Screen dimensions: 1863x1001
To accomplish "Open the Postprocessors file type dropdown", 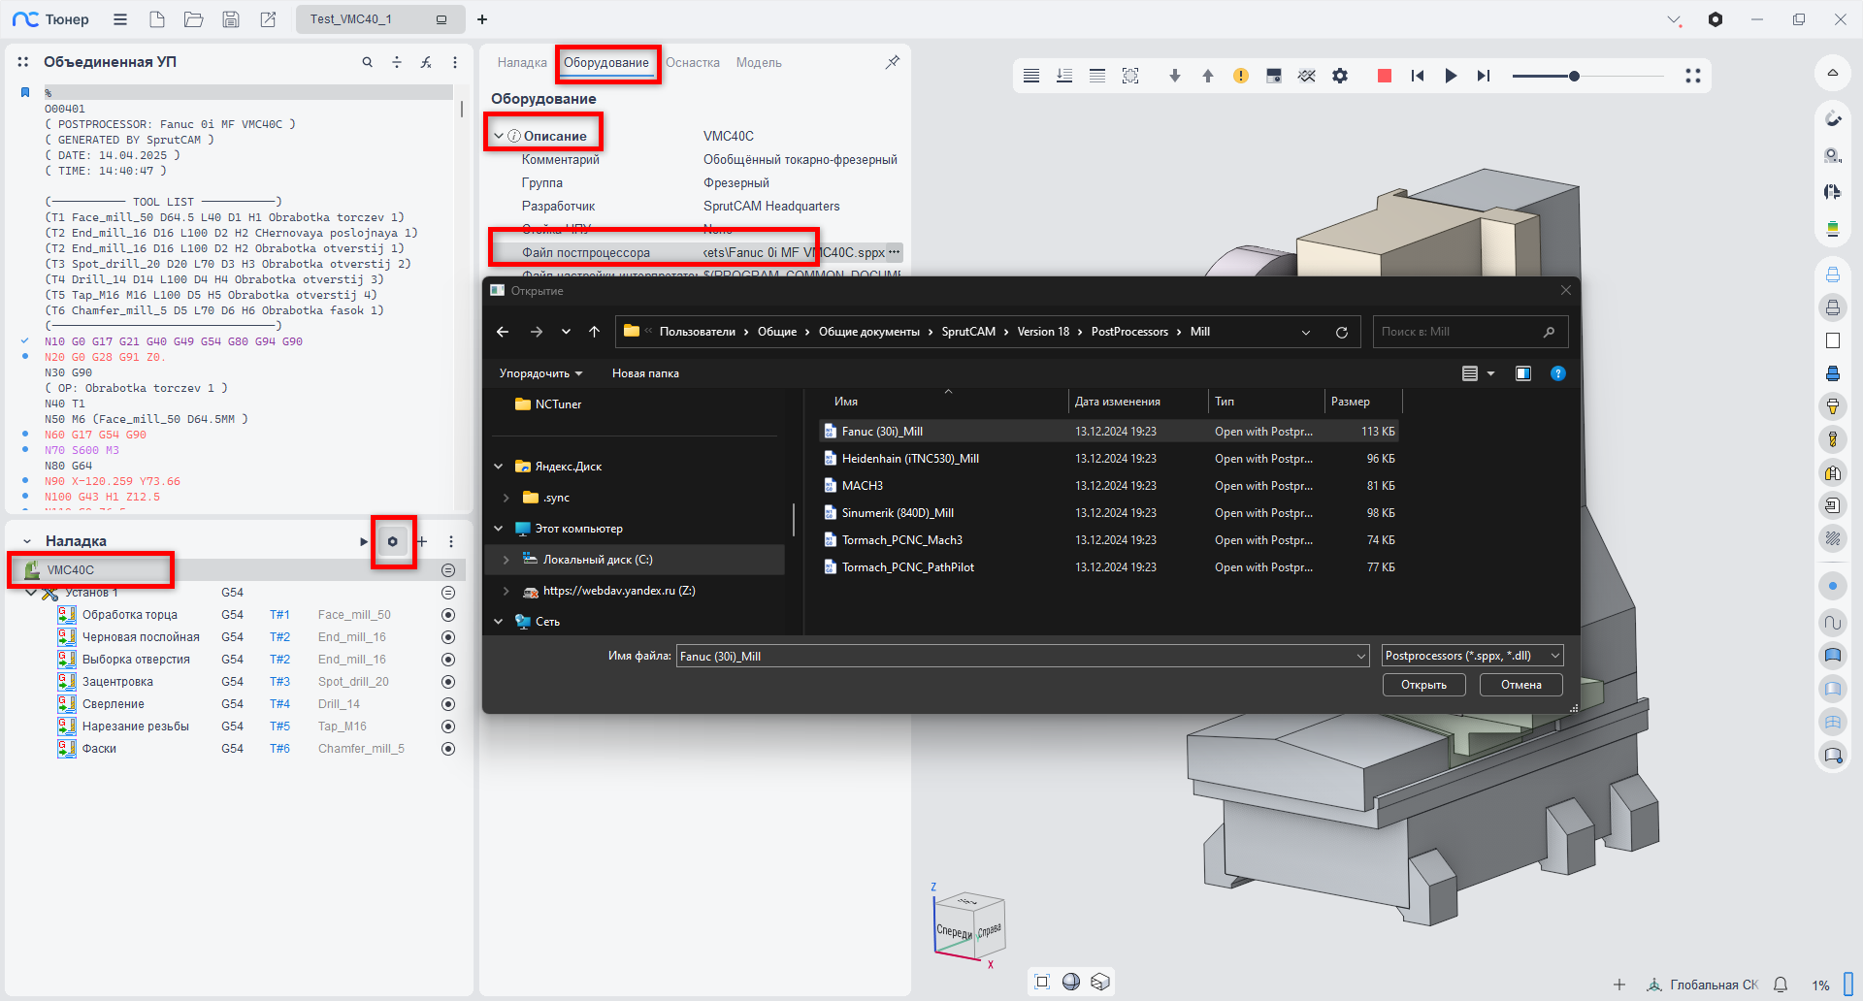I will point(1472,656).
